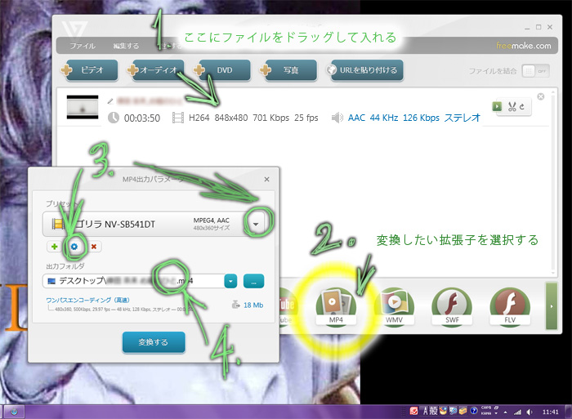The height and width of the screenshot is (419, 572).
Task: Delete preset using red X icon
Action: tap(94, 246)
